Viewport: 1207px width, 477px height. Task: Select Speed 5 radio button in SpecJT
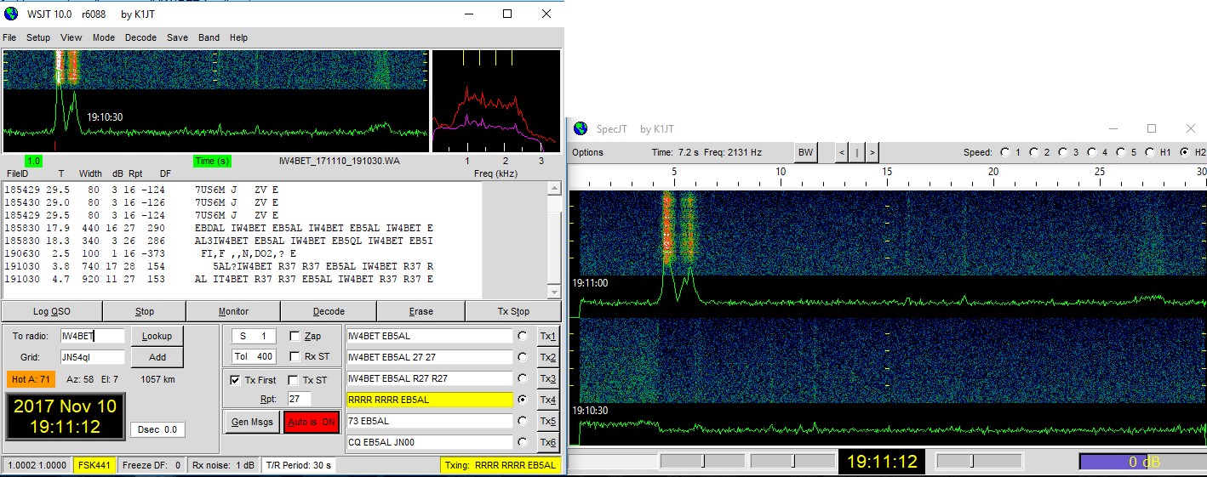click(1122, 152)
